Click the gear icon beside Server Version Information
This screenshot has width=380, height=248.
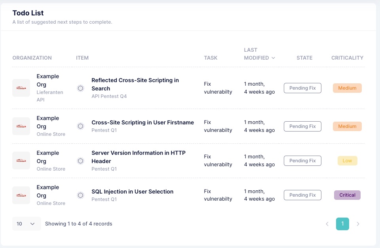80,161
